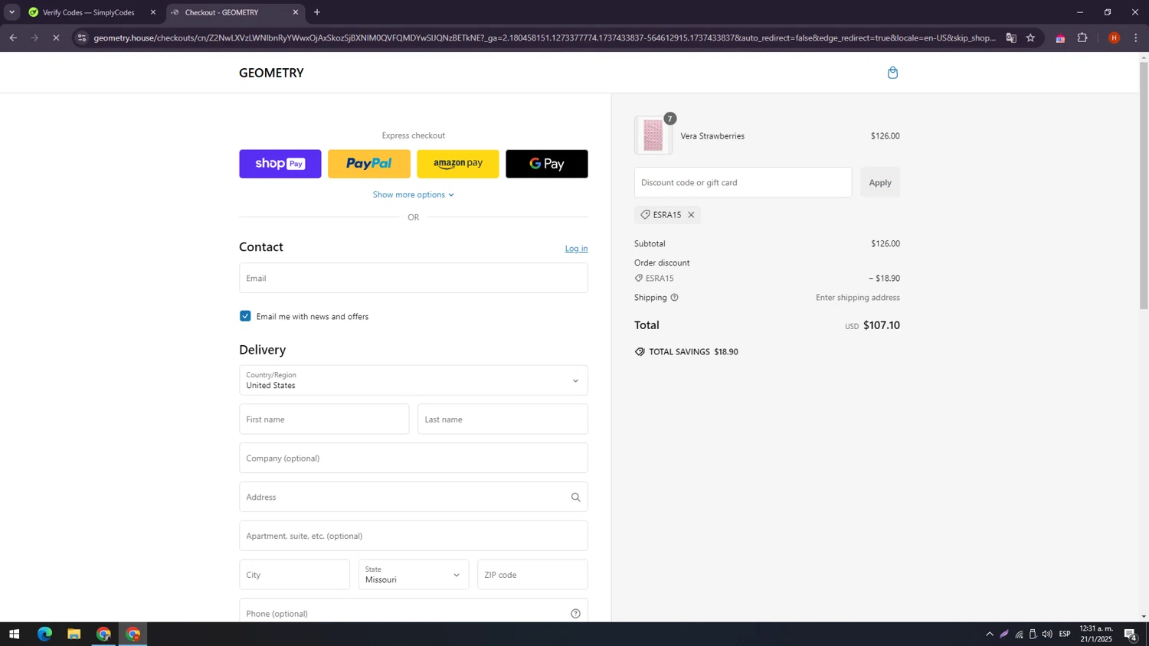Close the Verify Codes SimplyCodes tab
The width and height of the screenshot is (1149, 646).
tap(152, 12)
